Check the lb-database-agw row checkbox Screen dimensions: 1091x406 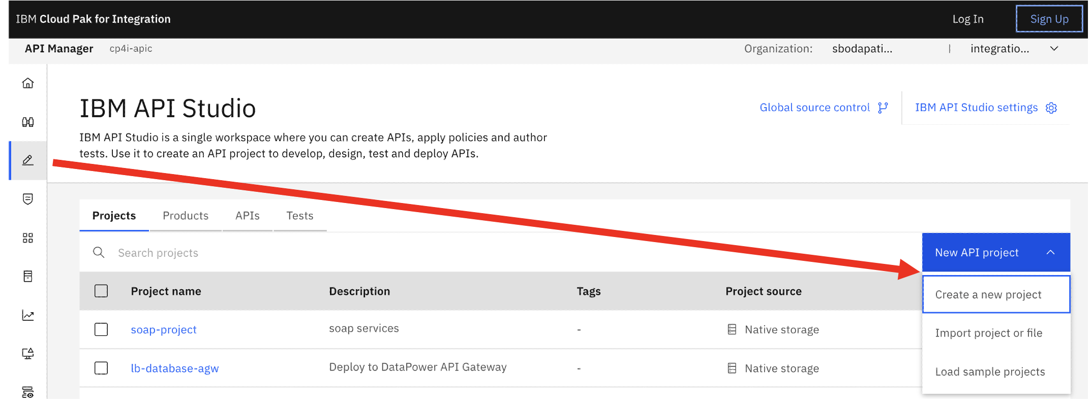[101, 368]
